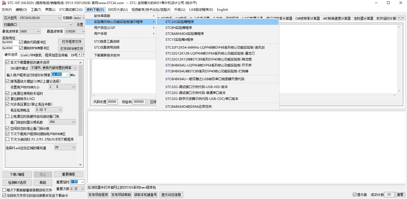Switch to the CAN波特率计算器 tab
The height and width of the screenshot is (199, 407).
308,18
